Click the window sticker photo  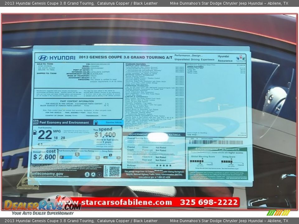pos(149,112)
